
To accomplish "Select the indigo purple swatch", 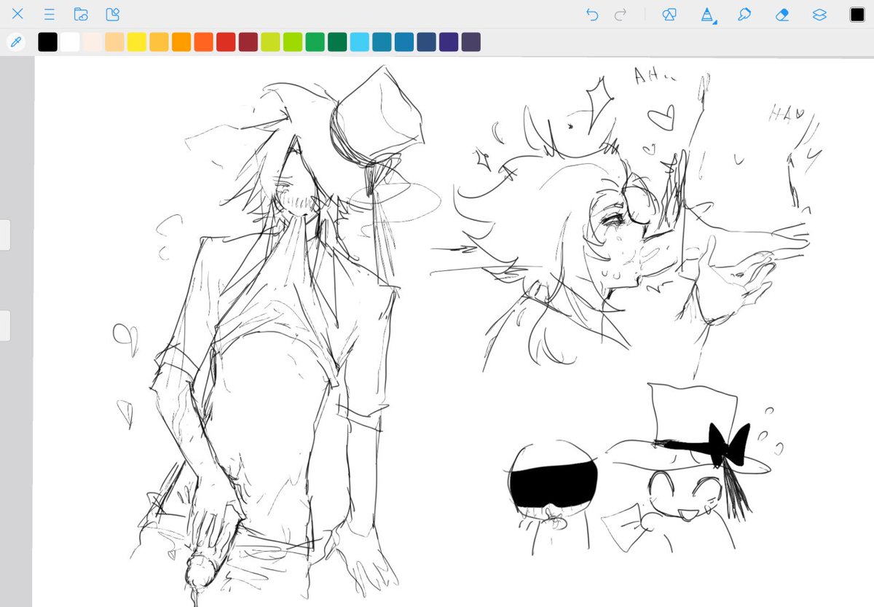I will 449,42.
